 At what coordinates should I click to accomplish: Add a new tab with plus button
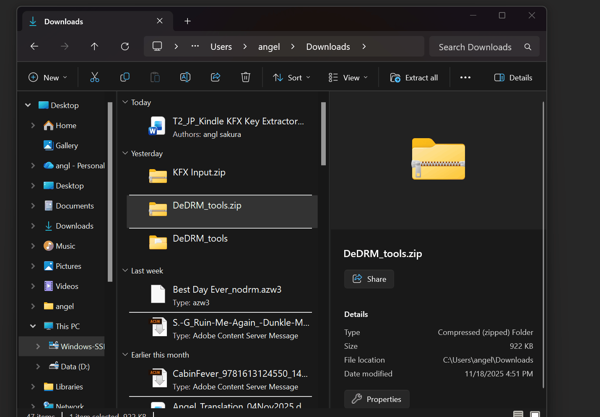[x=187, y=21]
